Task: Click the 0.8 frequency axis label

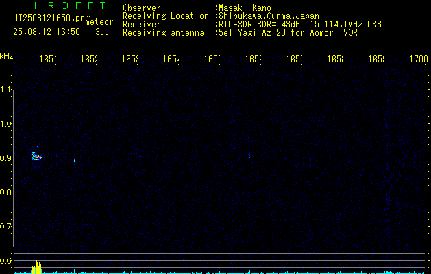Action: pos(5,192)
